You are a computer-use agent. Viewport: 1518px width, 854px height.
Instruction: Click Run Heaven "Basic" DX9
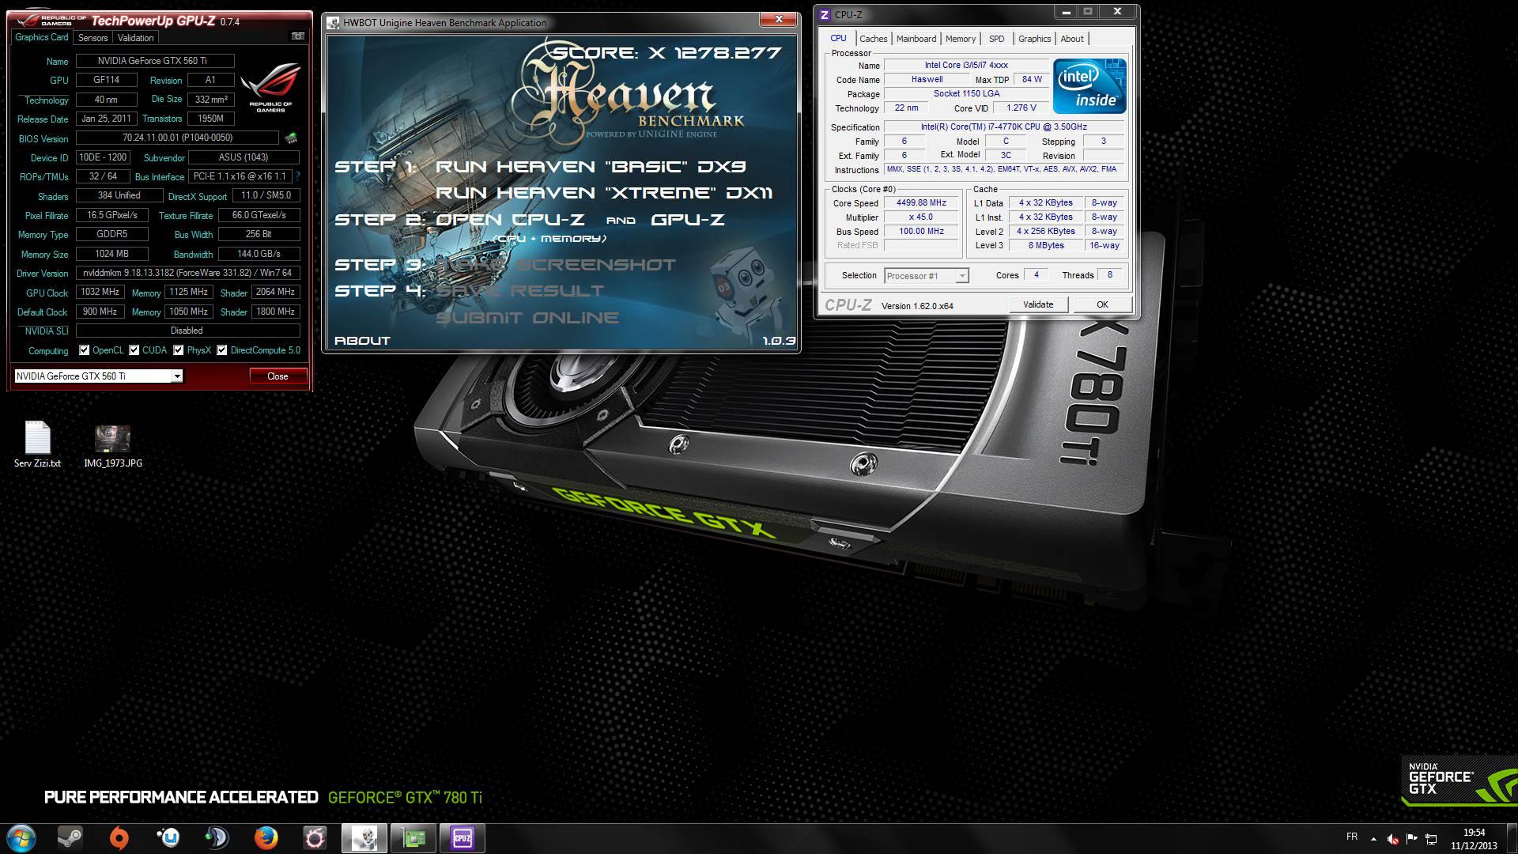click(591, 167)
